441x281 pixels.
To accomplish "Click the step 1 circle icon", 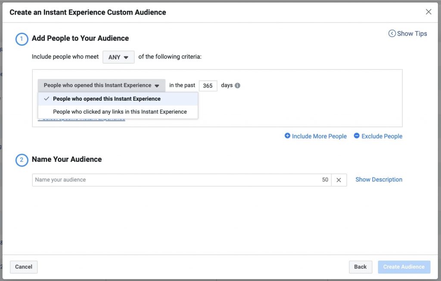I will [22, 39].
